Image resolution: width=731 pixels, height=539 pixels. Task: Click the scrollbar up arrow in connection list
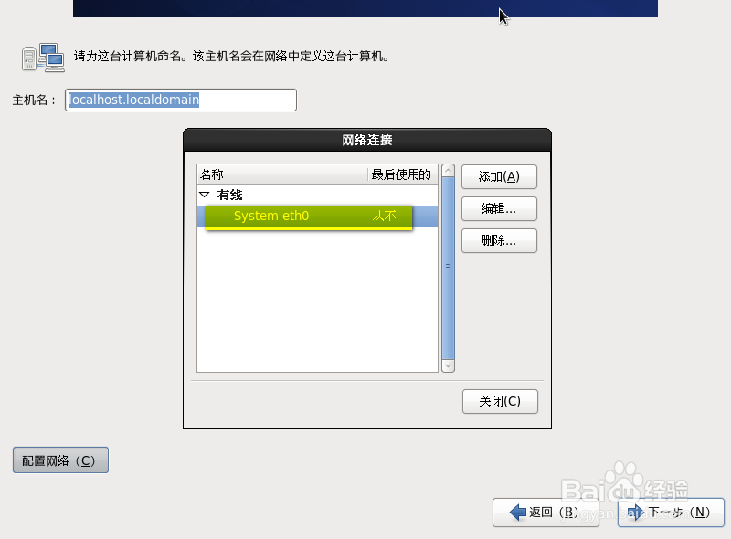point(449,170)
